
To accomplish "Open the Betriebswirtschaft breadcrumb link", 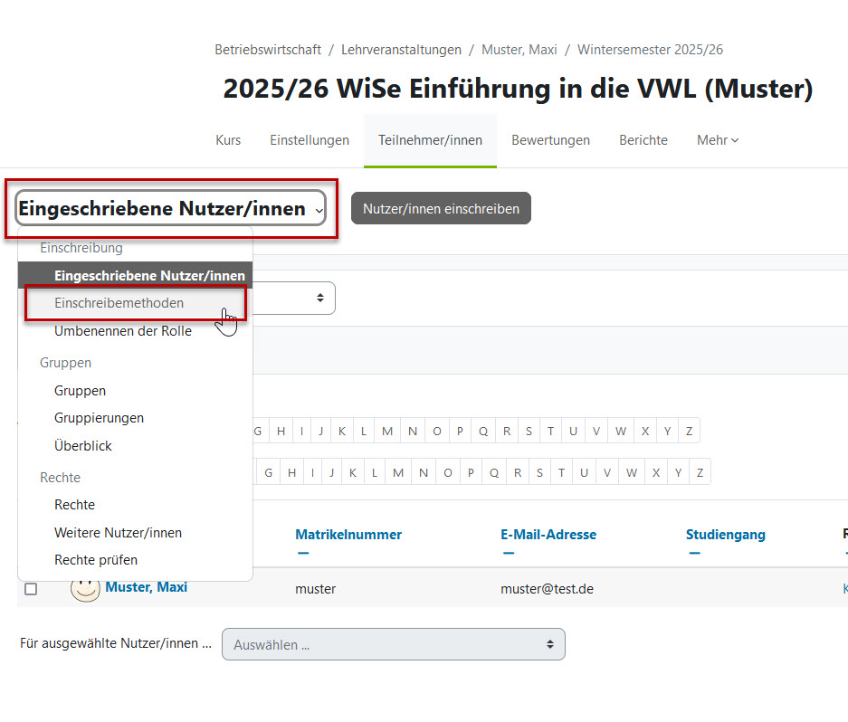I will [x=267, y=50].
